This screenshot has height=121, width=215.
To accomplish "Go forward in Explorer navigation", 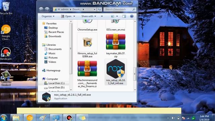I will click(47, 9).
